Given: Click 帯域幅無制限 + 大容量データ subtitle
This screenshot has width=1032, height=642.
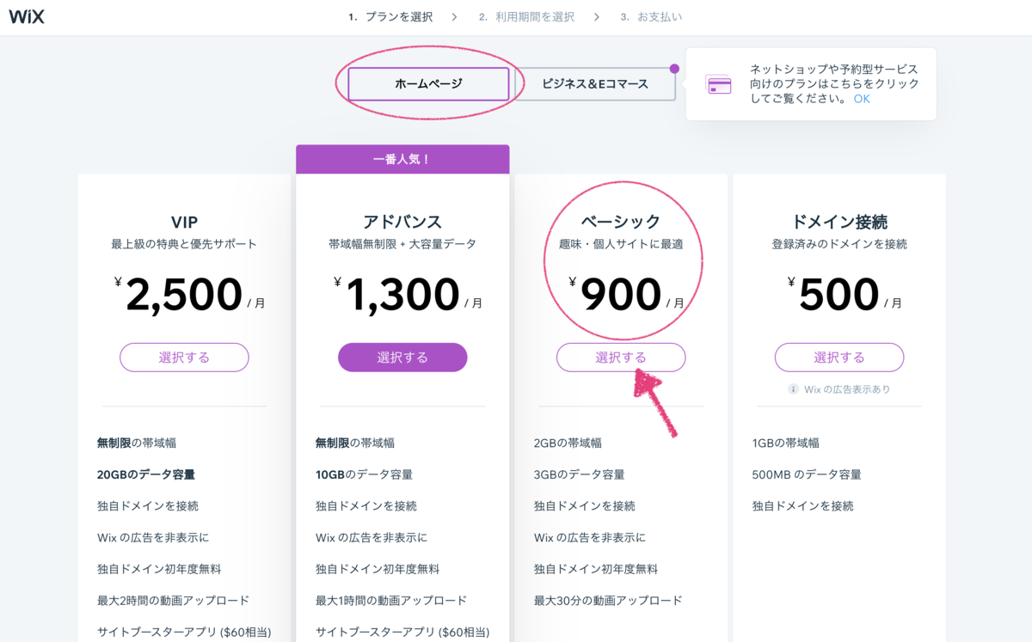Looking at the screenshot, I should [402, 244].
